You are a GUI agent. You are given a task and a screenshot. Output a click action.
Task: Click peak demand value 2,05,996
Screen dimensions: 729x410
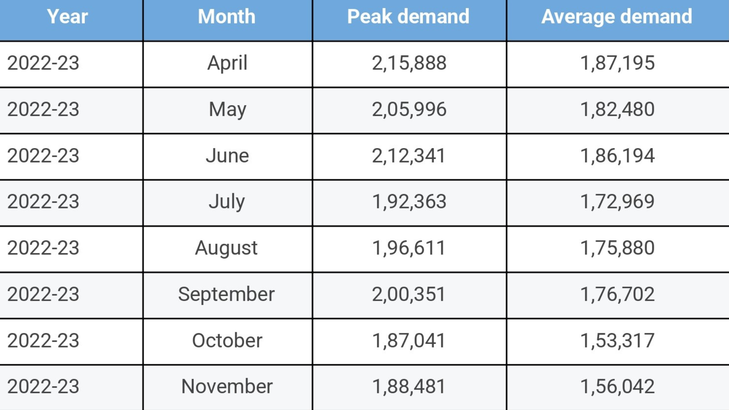coord(409,109)
